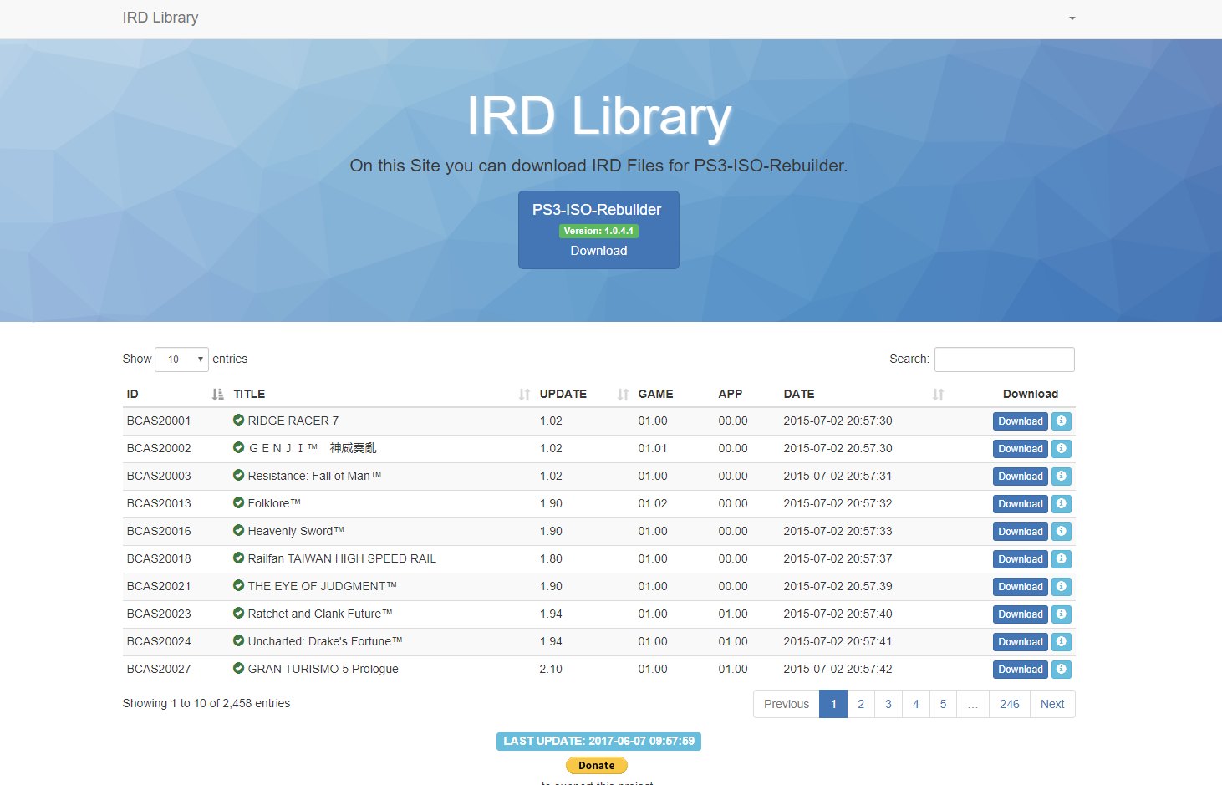Download the Folklore IRD file

[1021, 504]
